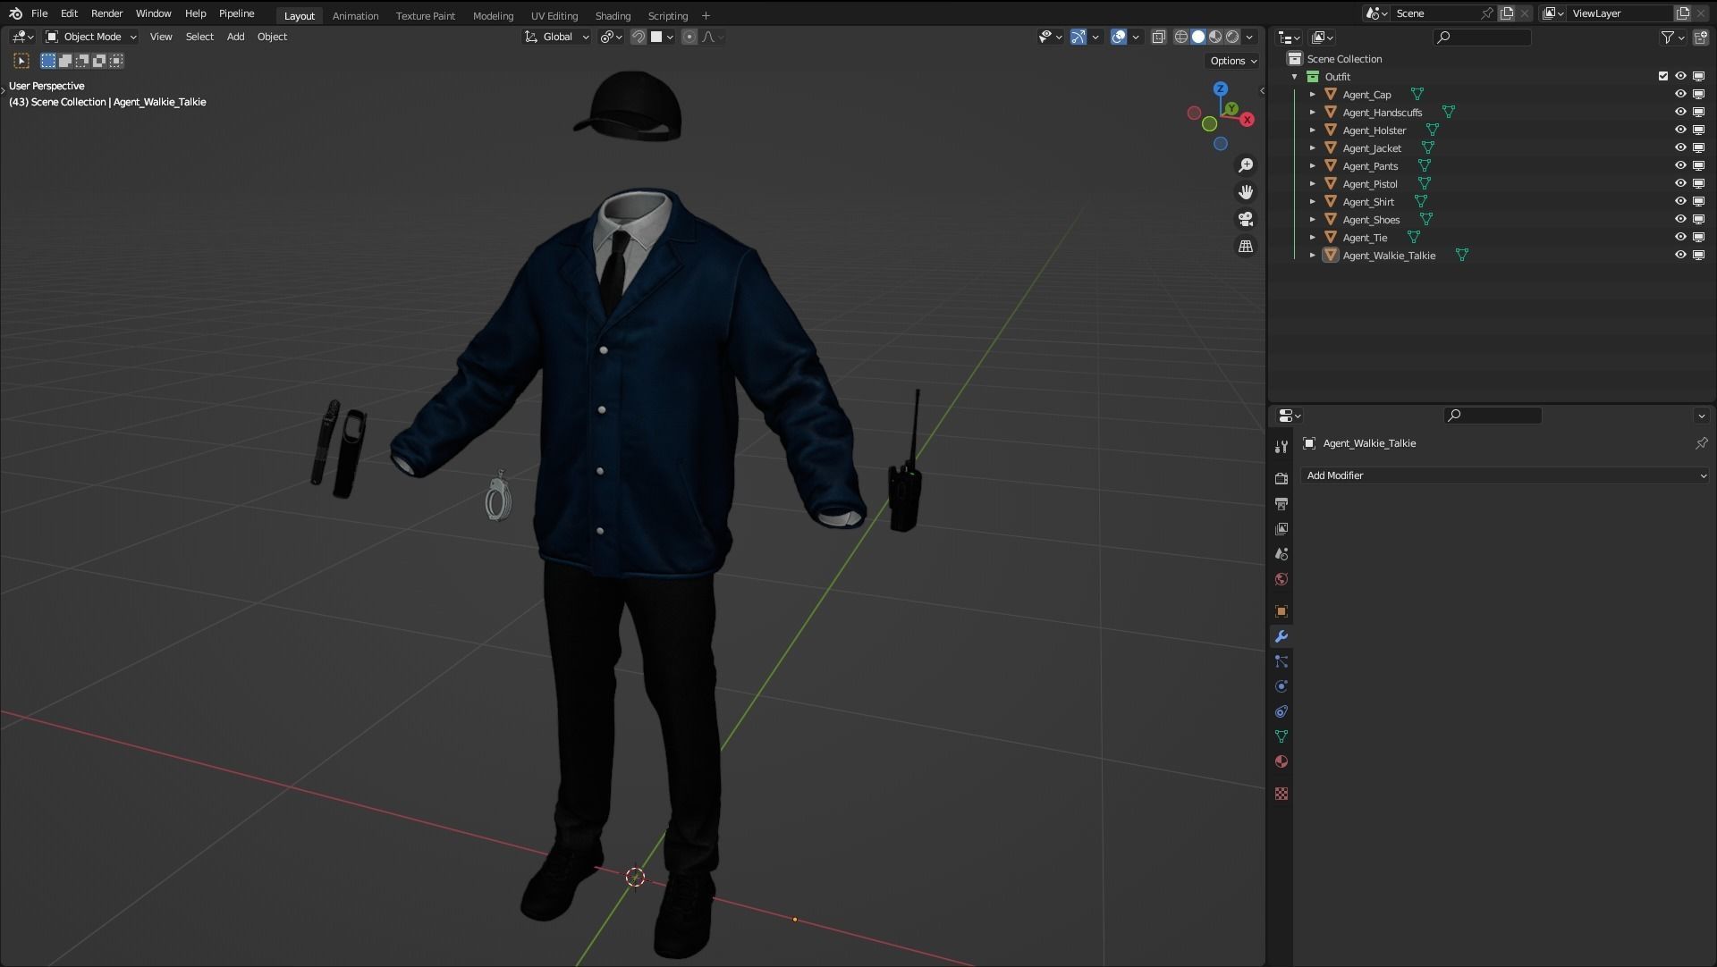The height and width of the screenshot is (967, 1717).
Task: Collapse the Outfit collection
Action: click(1294, 77)
